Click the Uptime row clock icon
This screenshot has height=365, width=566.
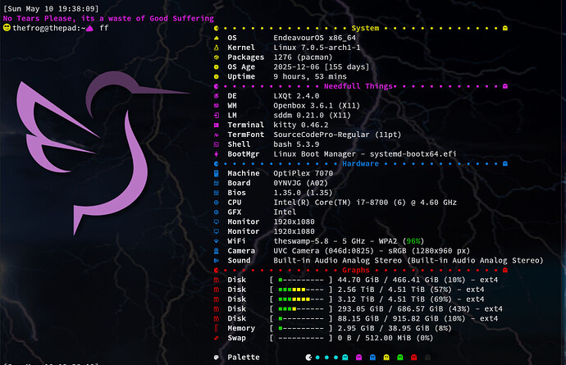pos(217,76)
